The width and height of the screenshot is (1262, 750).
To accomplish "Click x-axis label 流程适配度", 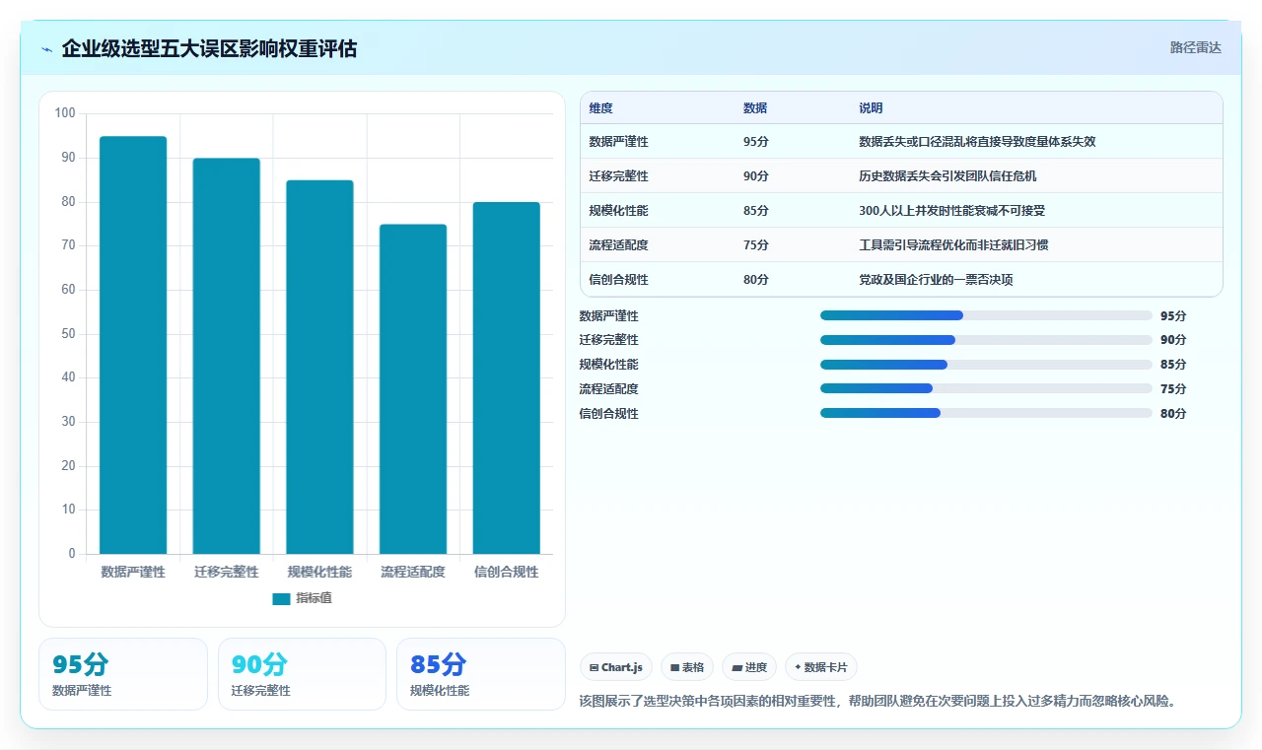I will click(x=413, y=572).
